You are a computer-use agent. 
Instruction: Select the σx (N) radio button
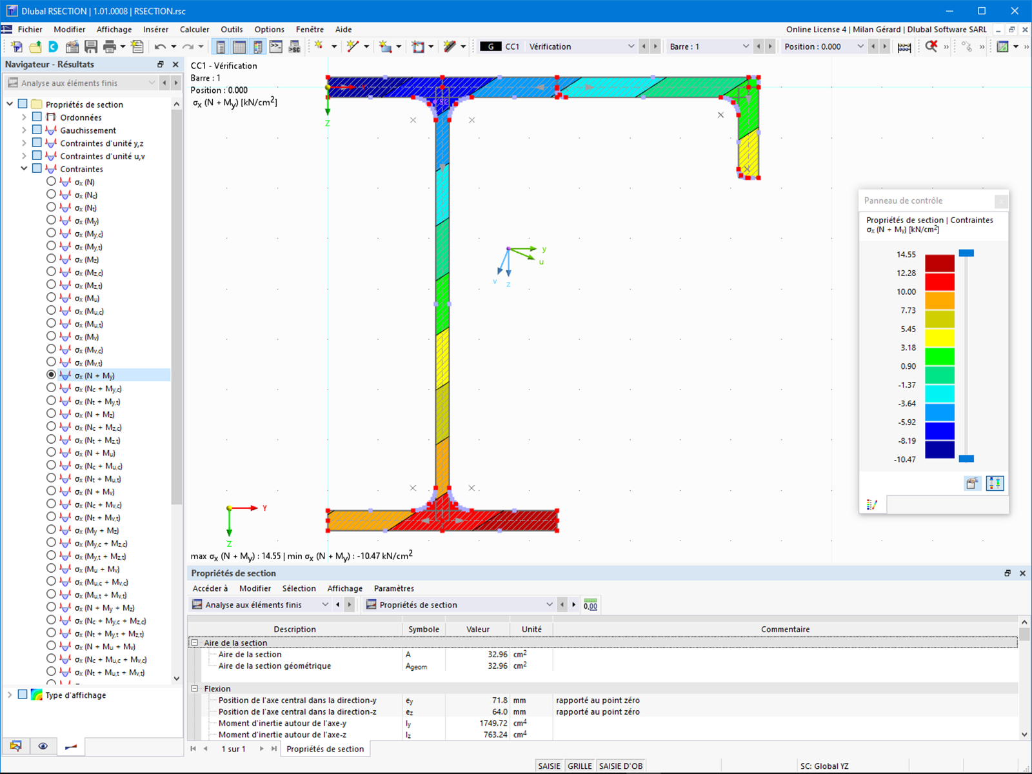(x=51, y=181)
